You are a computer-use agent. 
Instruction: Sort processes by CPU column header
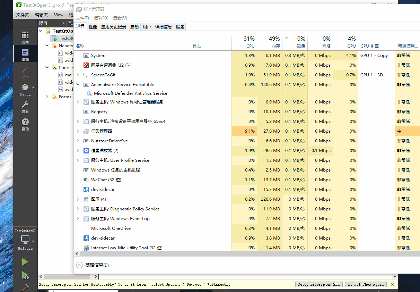tap(244, 42)
